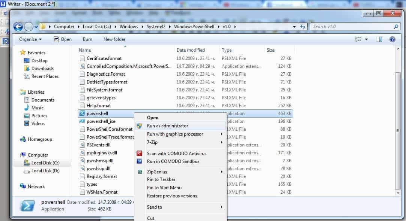Screen dimensions: 406x221
Task: Open the Organize menu
Action: pyautogui.click(x=30, y=39)
